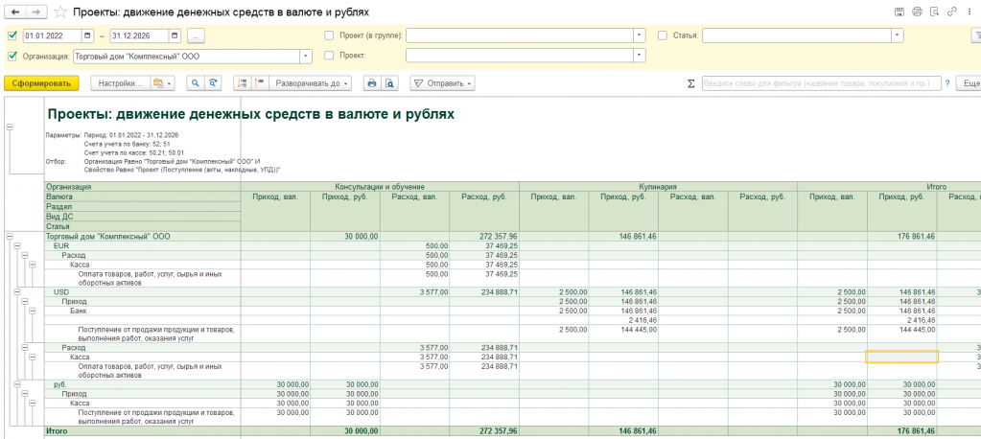Open the Отправить menu
981x439 pixels.
coord(442,82)
